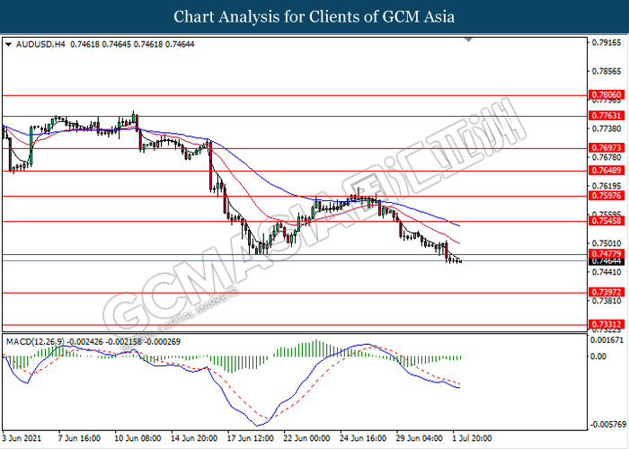Click the 0.76780 price scale value
This screenshot has height=449, width=629.
pyautogui.click(x=607, y=157)
